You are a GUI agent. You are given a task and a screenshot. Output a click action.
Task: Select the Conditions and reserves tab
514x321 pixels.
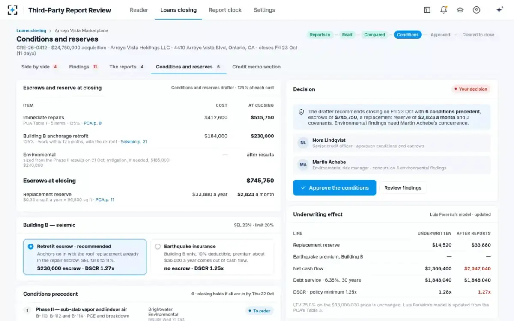pyautogui.click(x=188, y=67)
